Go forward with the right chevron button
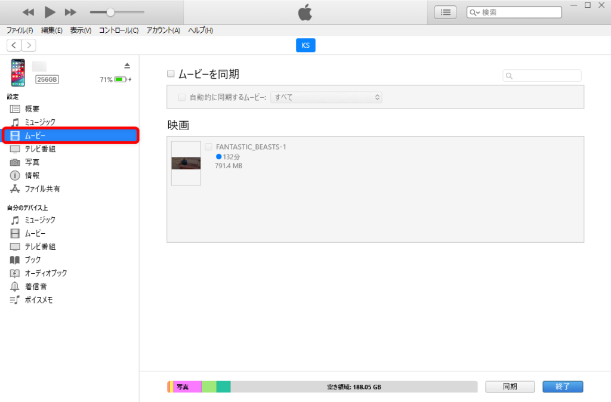 coord(29,45)
